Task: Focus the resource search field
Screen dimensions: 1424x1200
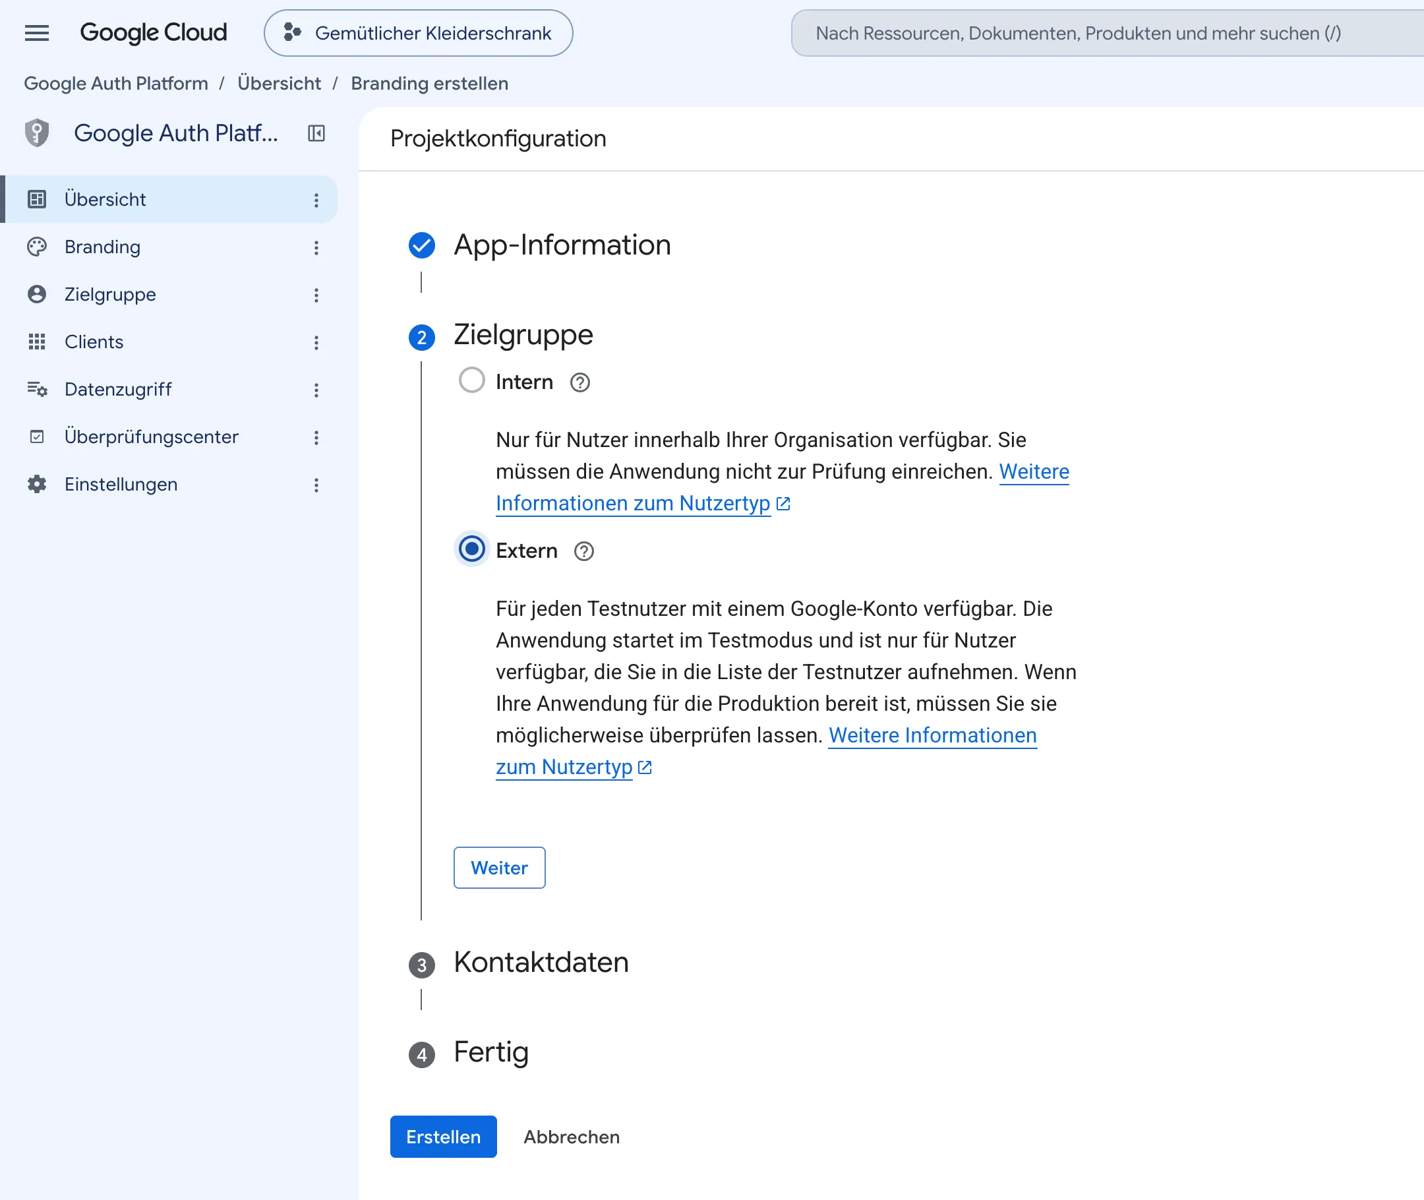Action: pos(1107,33)
